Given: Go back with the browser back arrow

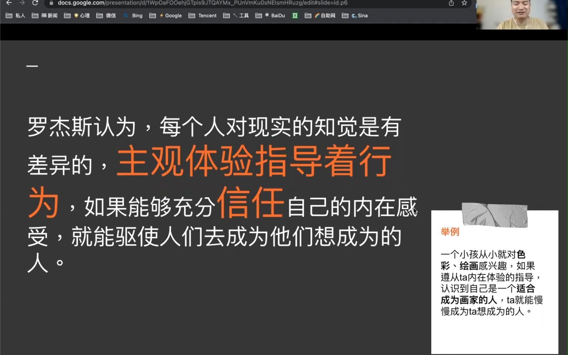Looking at the screenshot, I should 9,3.
